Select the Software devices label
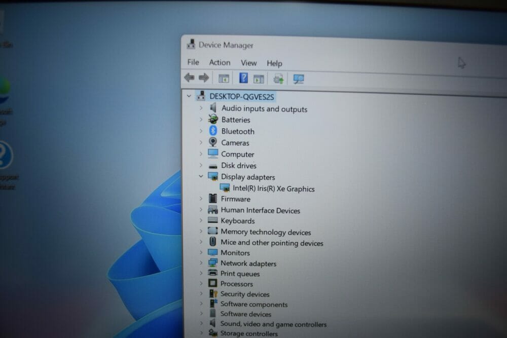The height and width of the screenshot is (338, 507). [246, 314]
